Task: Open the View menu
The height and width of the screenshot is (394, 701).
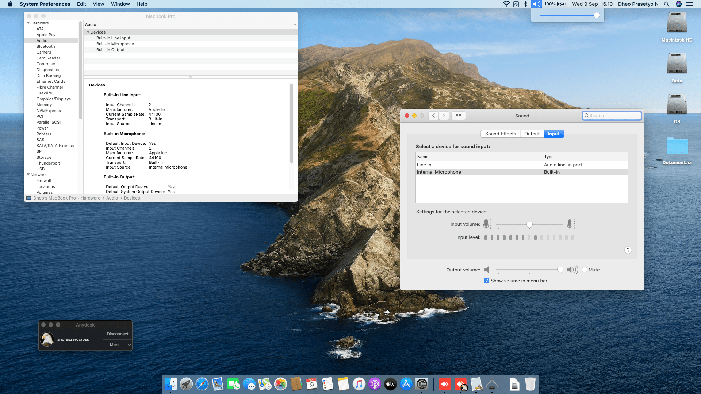Action: [99, 4]
